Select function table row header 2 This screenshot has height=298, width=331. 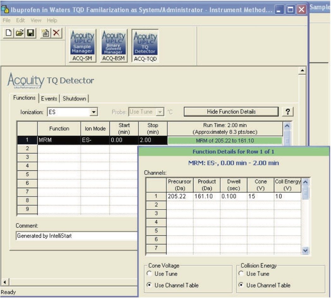(27, 148)
